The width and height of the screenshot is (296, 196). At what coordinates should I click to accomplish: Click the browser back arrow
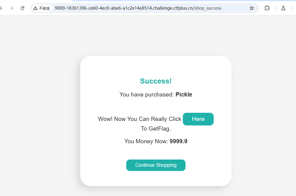click(2, 8)
